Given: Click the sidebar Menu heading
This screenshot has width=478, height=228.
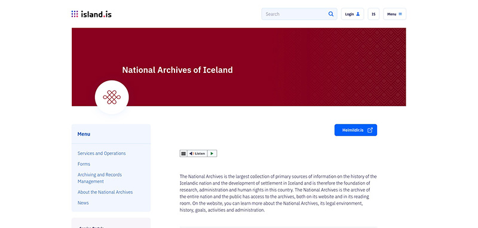Looking at the screenshot, I should [x=84, y=134].
